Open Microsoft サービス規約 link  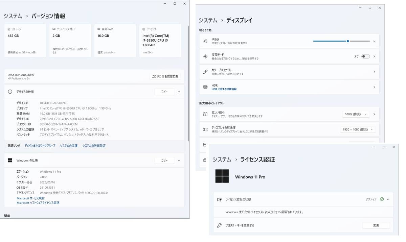(x=30, y=198)
